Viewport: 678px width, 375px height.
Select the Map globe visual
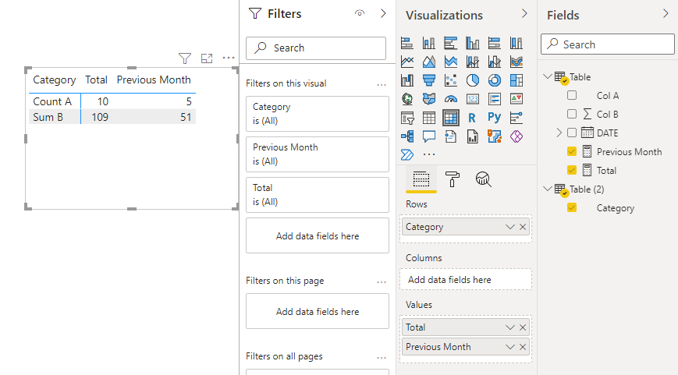click(407, 99)
